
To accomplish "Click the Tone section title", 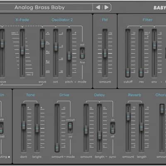I will point(31,95).
